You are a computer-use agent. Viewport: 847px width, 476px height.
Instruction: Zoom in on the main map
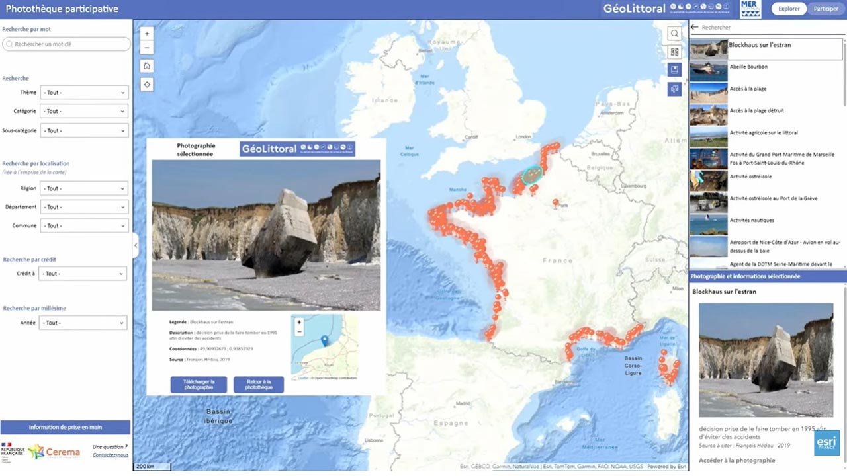click(147, 33)
